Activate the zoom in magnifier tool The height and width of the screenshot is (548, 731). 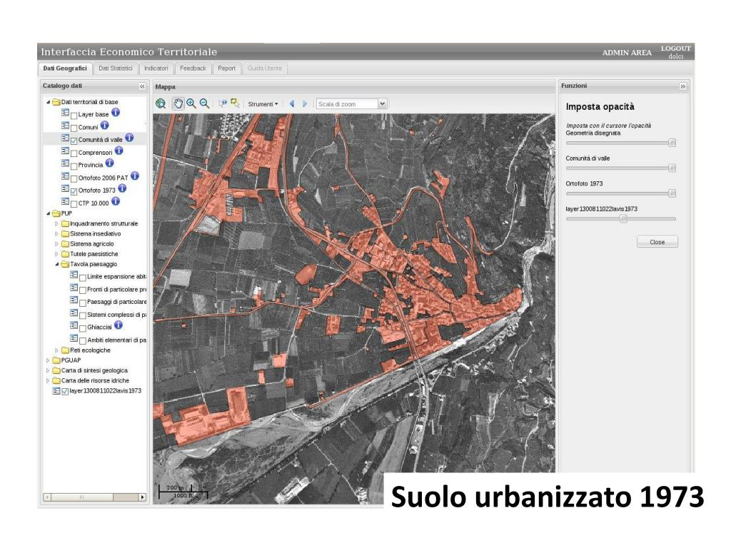[x=191, y=103]
